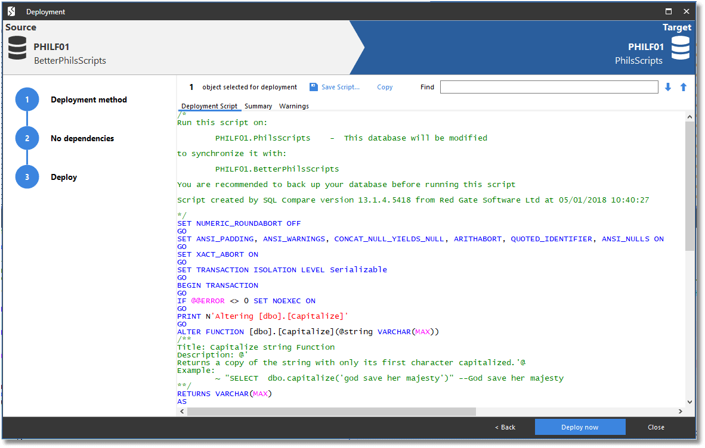
Task: Click the target server name PHILF01
Action: (645, 46)
